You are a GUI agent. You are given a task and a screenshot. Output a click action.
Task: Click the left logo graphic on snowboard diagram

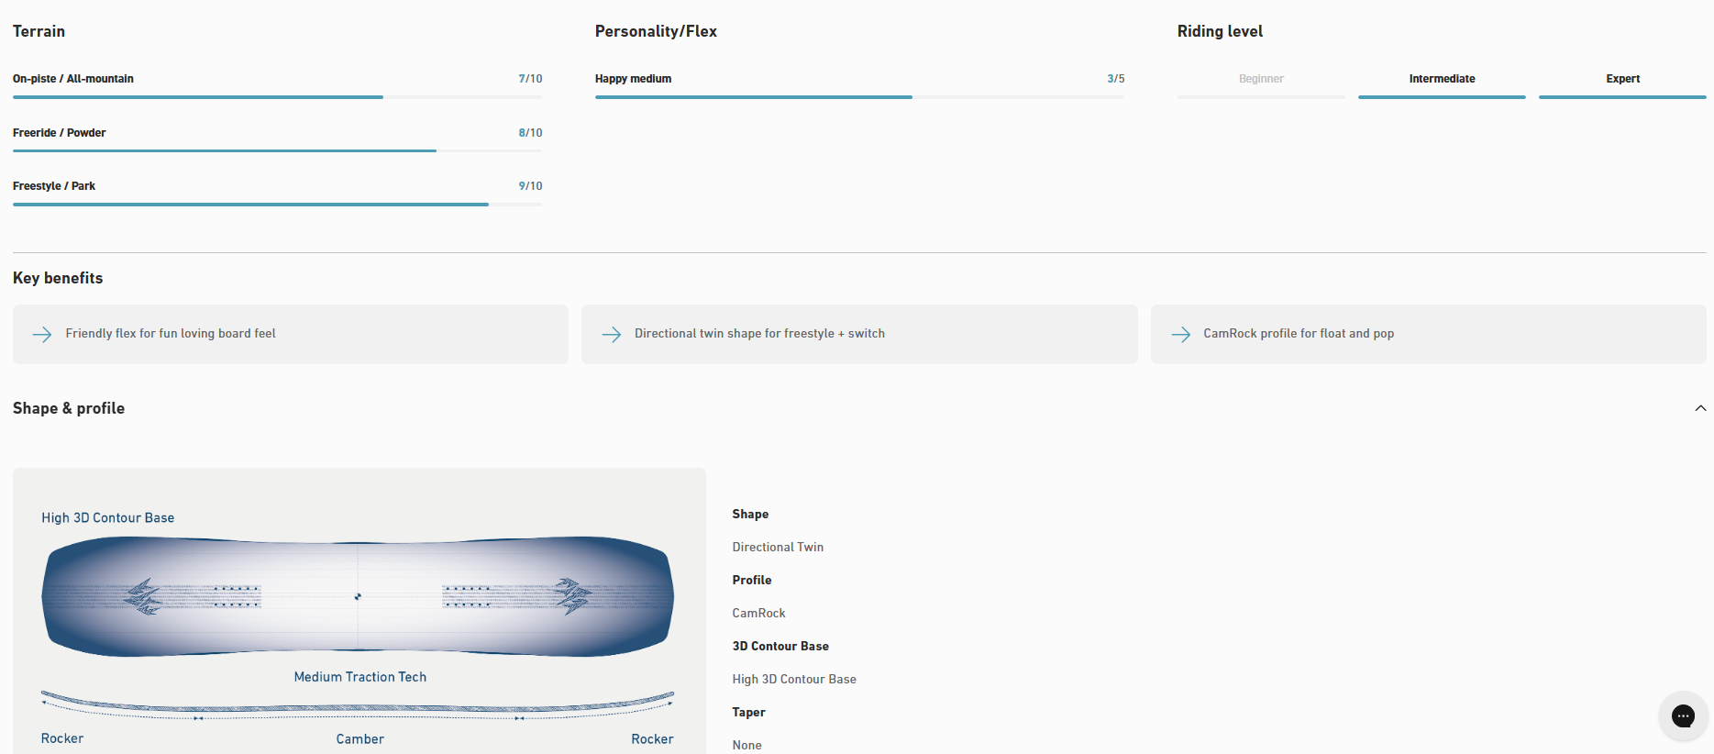pos(143,596)
